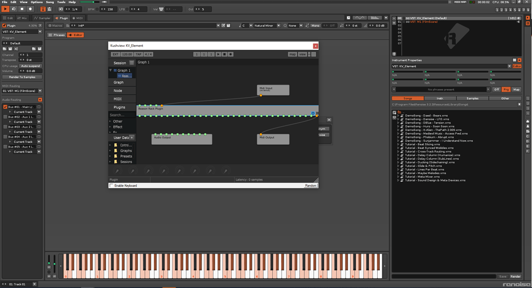Click the rename preset pencil icon
Image resolution: width=532 pixels, height=288 pixels.
point(223,25)
